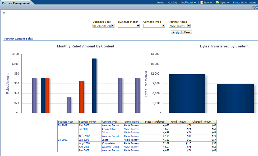The height and width of the screenshot is (156, 258).
Task: Expand the Open menu
Action: click(224, 3)
